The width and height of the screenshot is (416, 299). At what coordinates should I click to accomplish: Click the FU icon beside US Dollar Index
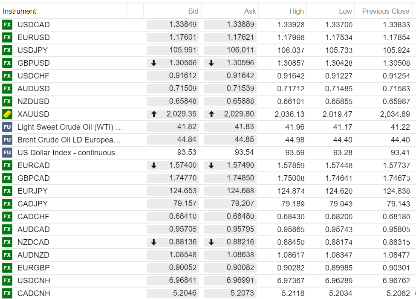7,153
